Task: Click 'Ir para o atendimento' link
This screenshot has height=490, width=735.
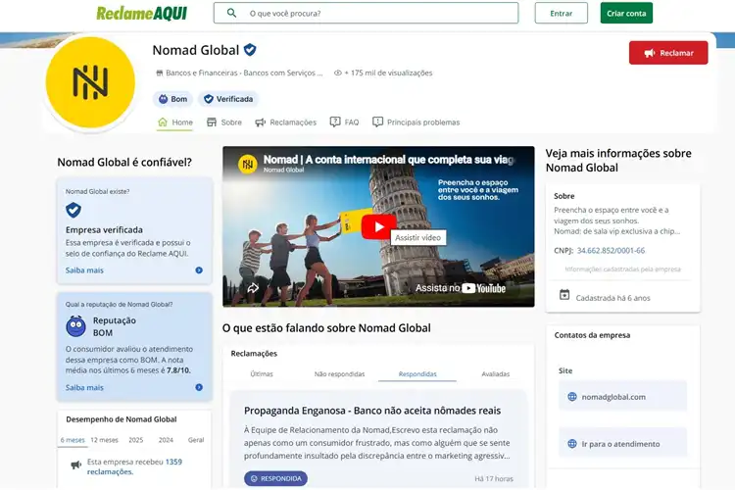Action: [x=623, y=444]
